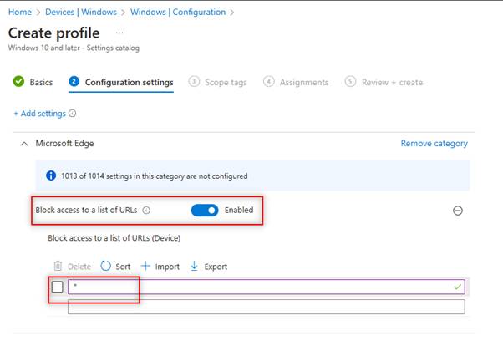Click the Delete trash icon
Viewport: 503px width, 346px height.
point(58,267)
